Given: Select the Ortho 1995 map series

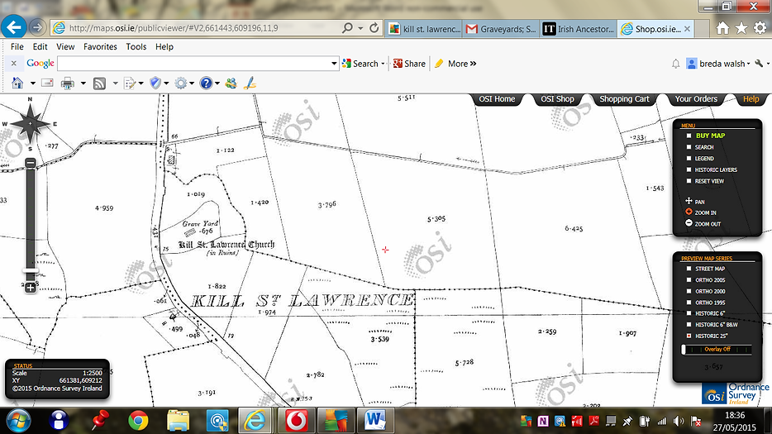Looking at the screenshot, I should pyautogui.click(x=689, y=303).
